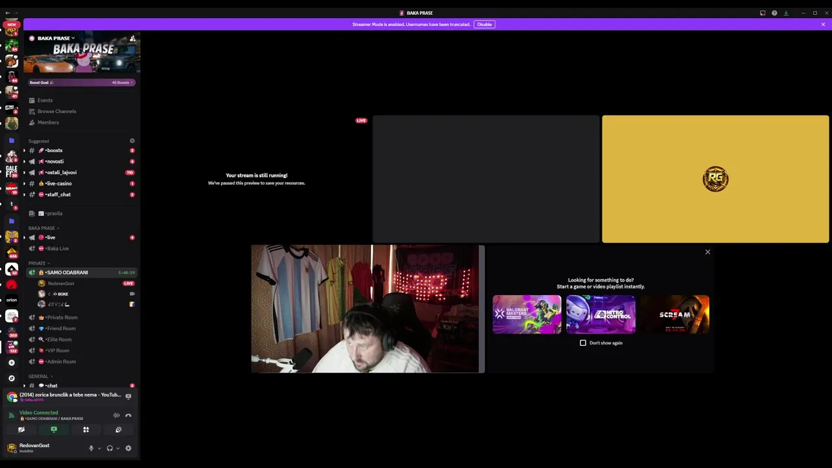Screen dimensions: 832x468
Task: Open Discover servers compass icon
Action: pos(11,378)
